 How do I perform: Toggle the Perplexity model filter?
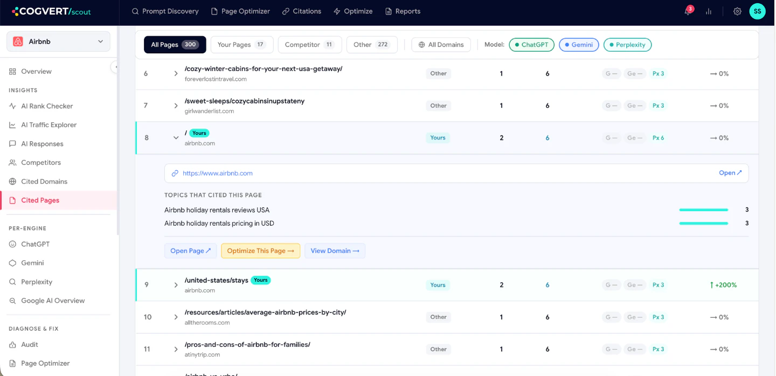(x=627, y=45)
